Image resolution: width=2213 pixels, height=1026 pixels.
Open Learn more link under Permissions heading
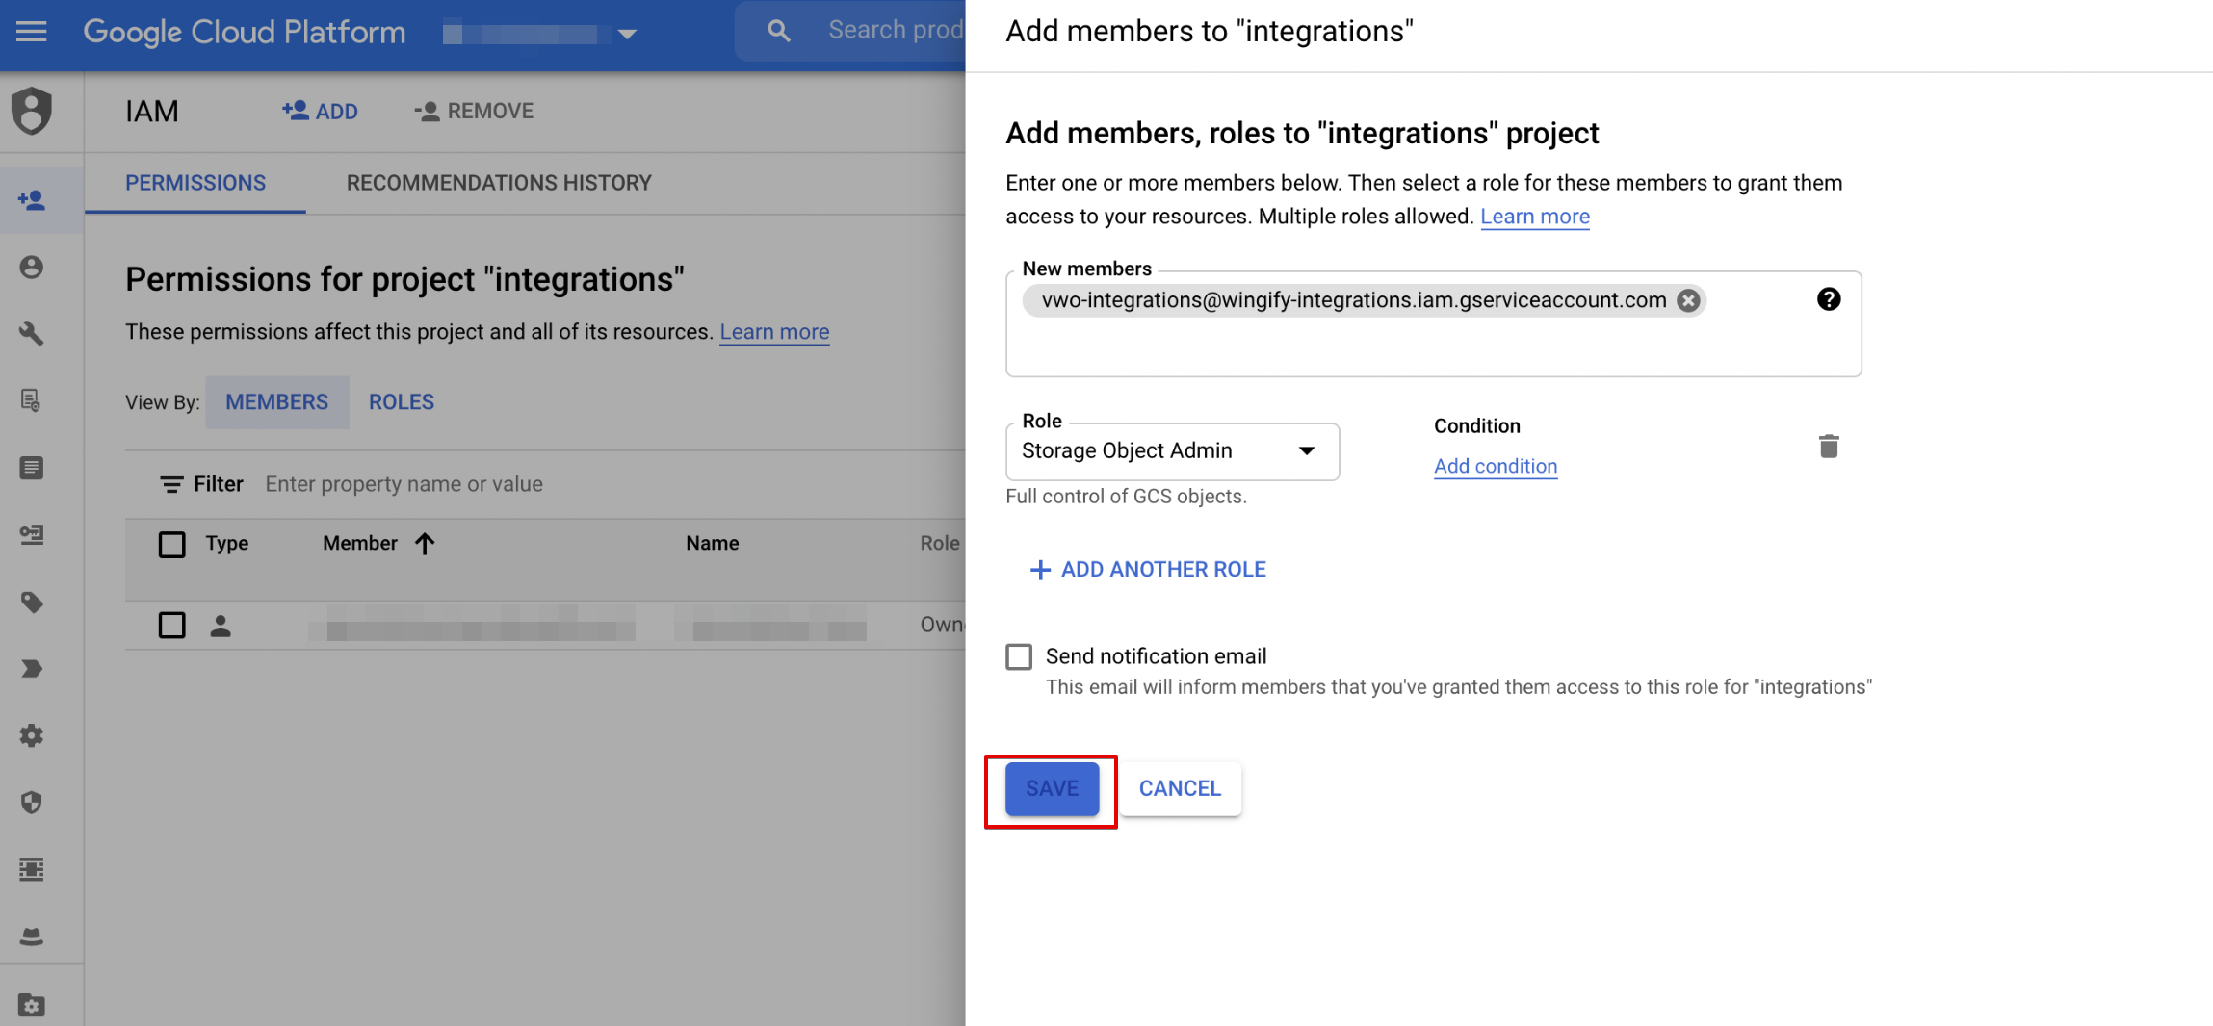tap(774, 332)
